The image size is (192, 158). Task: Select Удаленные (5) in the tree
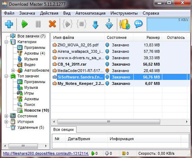(31, 127)
